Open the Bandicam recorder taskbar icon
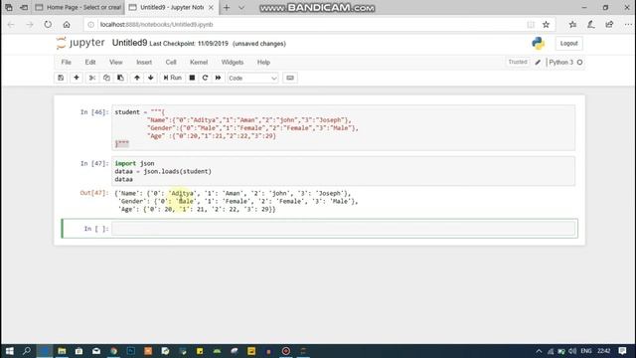The width and height of the screenshot is (636, 358). coord(286,351)
